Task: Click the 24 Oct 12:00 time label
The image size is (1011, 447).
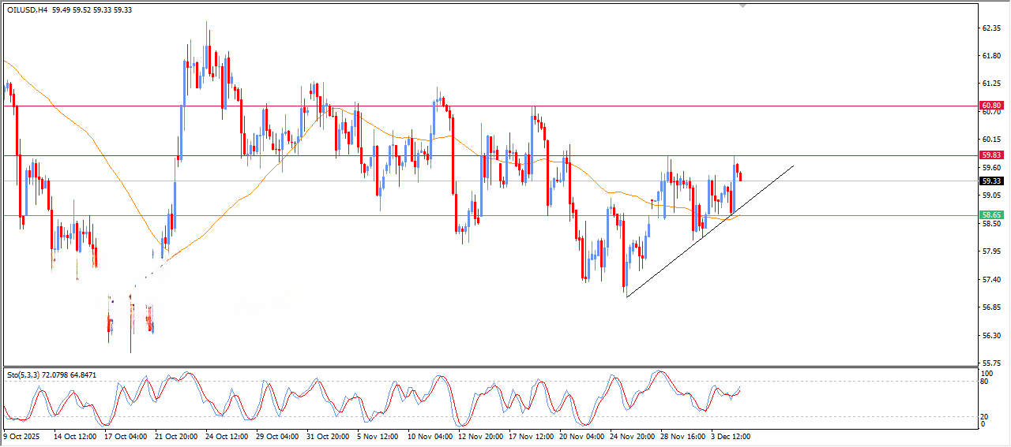Action: tap(227, 435)
